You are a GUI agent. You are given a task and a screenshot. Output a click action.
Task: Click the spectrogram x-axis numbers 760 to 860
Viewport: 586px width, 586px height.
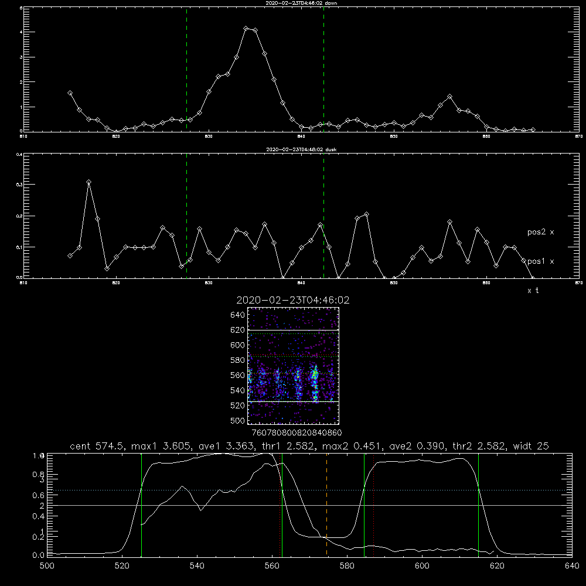click(297, 432)
